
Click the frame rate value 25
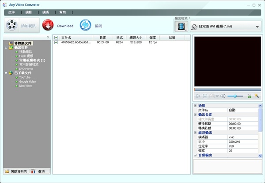(242, 151)
